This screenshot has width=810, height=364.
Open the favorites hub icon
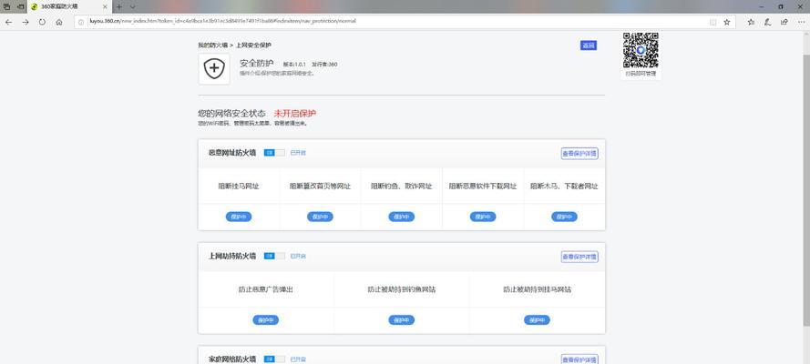tap(751, 22)
